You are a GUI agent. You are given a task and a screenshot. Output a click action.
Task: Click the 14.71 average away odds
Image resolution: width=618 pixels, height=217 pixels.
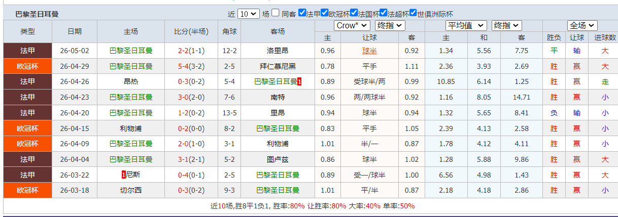[521, 97]
